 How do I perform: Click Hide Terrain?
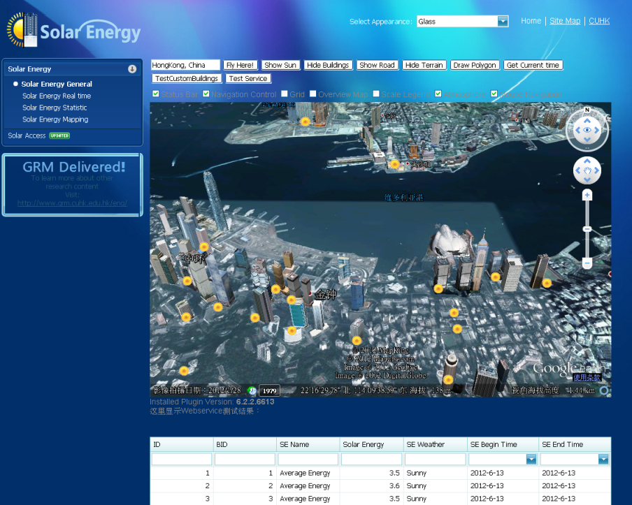(x=424, y=65)
